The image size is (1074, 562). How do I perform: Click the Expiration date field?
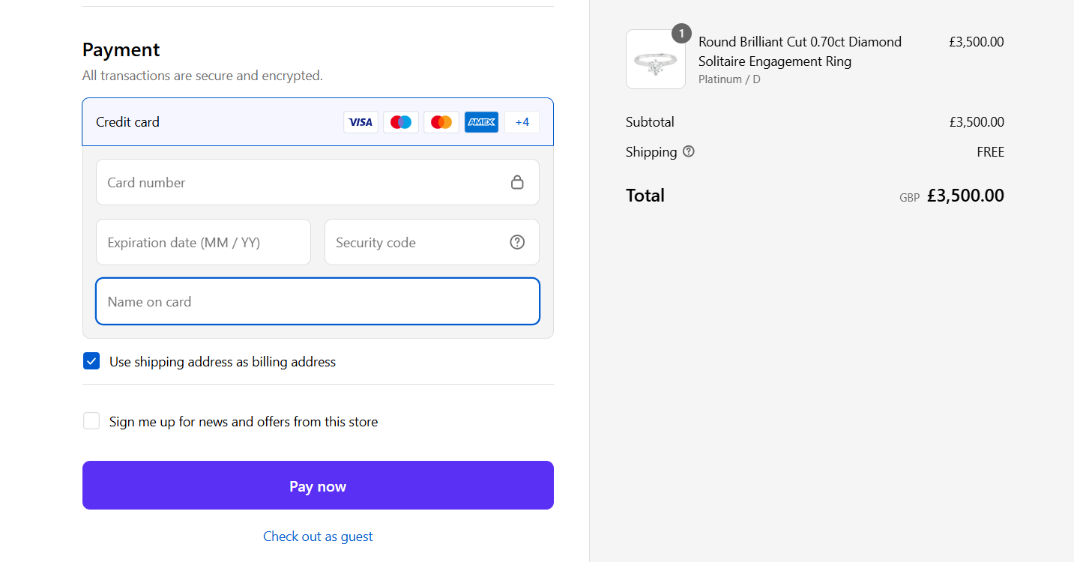tap(203, 242)
